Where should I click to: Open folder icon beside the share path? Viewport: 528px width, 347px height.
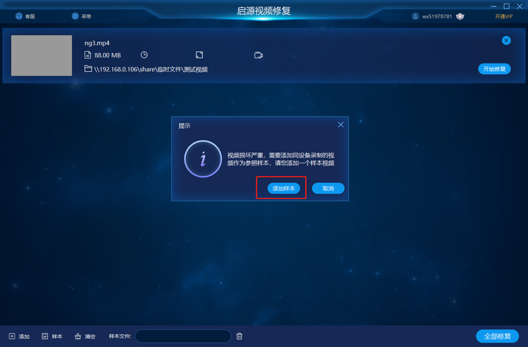[x=88, y=69]
